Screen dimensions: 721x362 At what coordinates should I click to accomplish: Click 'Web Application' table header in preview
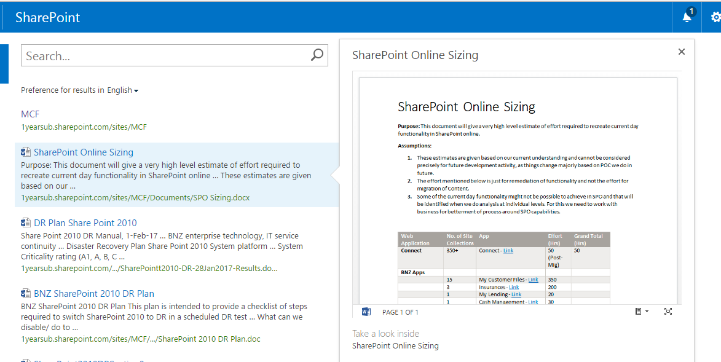pos(416,240)
